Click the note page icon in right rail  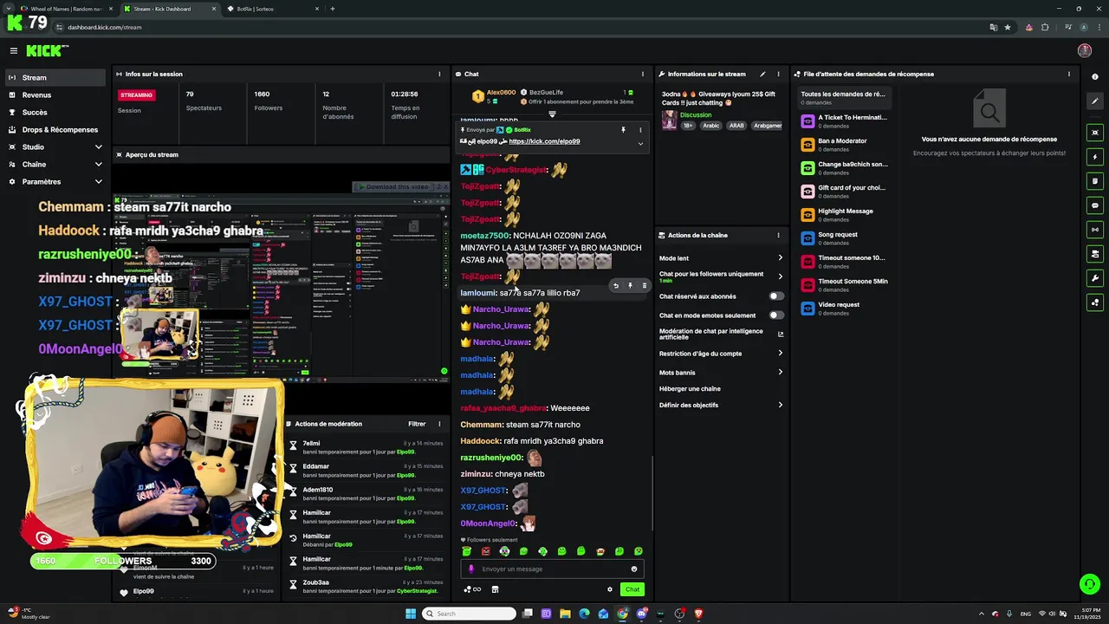1095,181
